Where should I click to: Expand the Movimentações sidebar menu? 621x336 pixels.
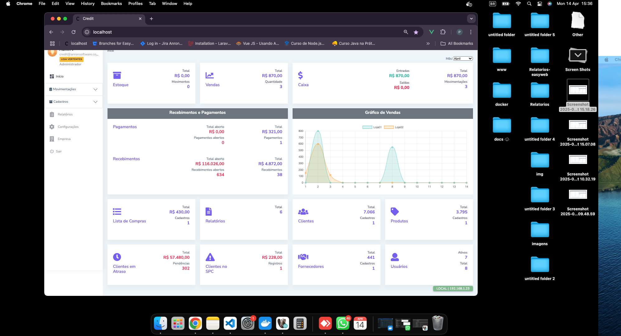coord(74,89)
